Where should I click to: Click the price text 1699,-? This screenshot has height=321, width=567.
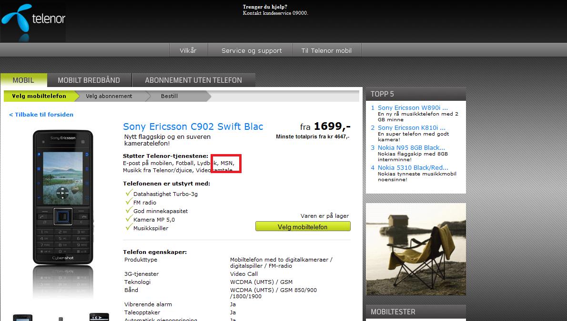click(332, 126)
